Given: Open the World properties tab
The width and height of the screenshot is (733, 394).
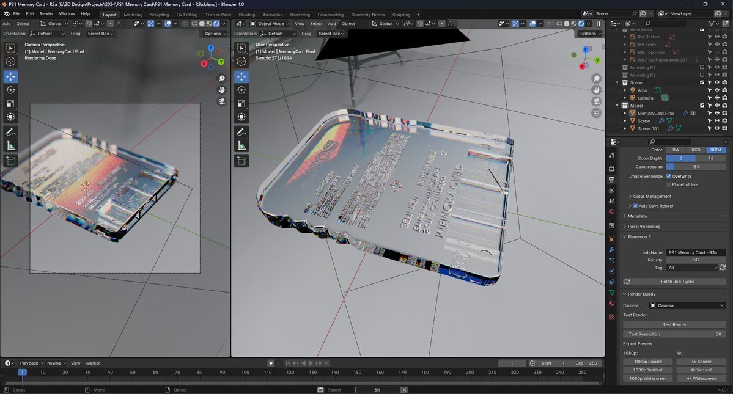Looking at the screenshot, I should click(611, 211).
